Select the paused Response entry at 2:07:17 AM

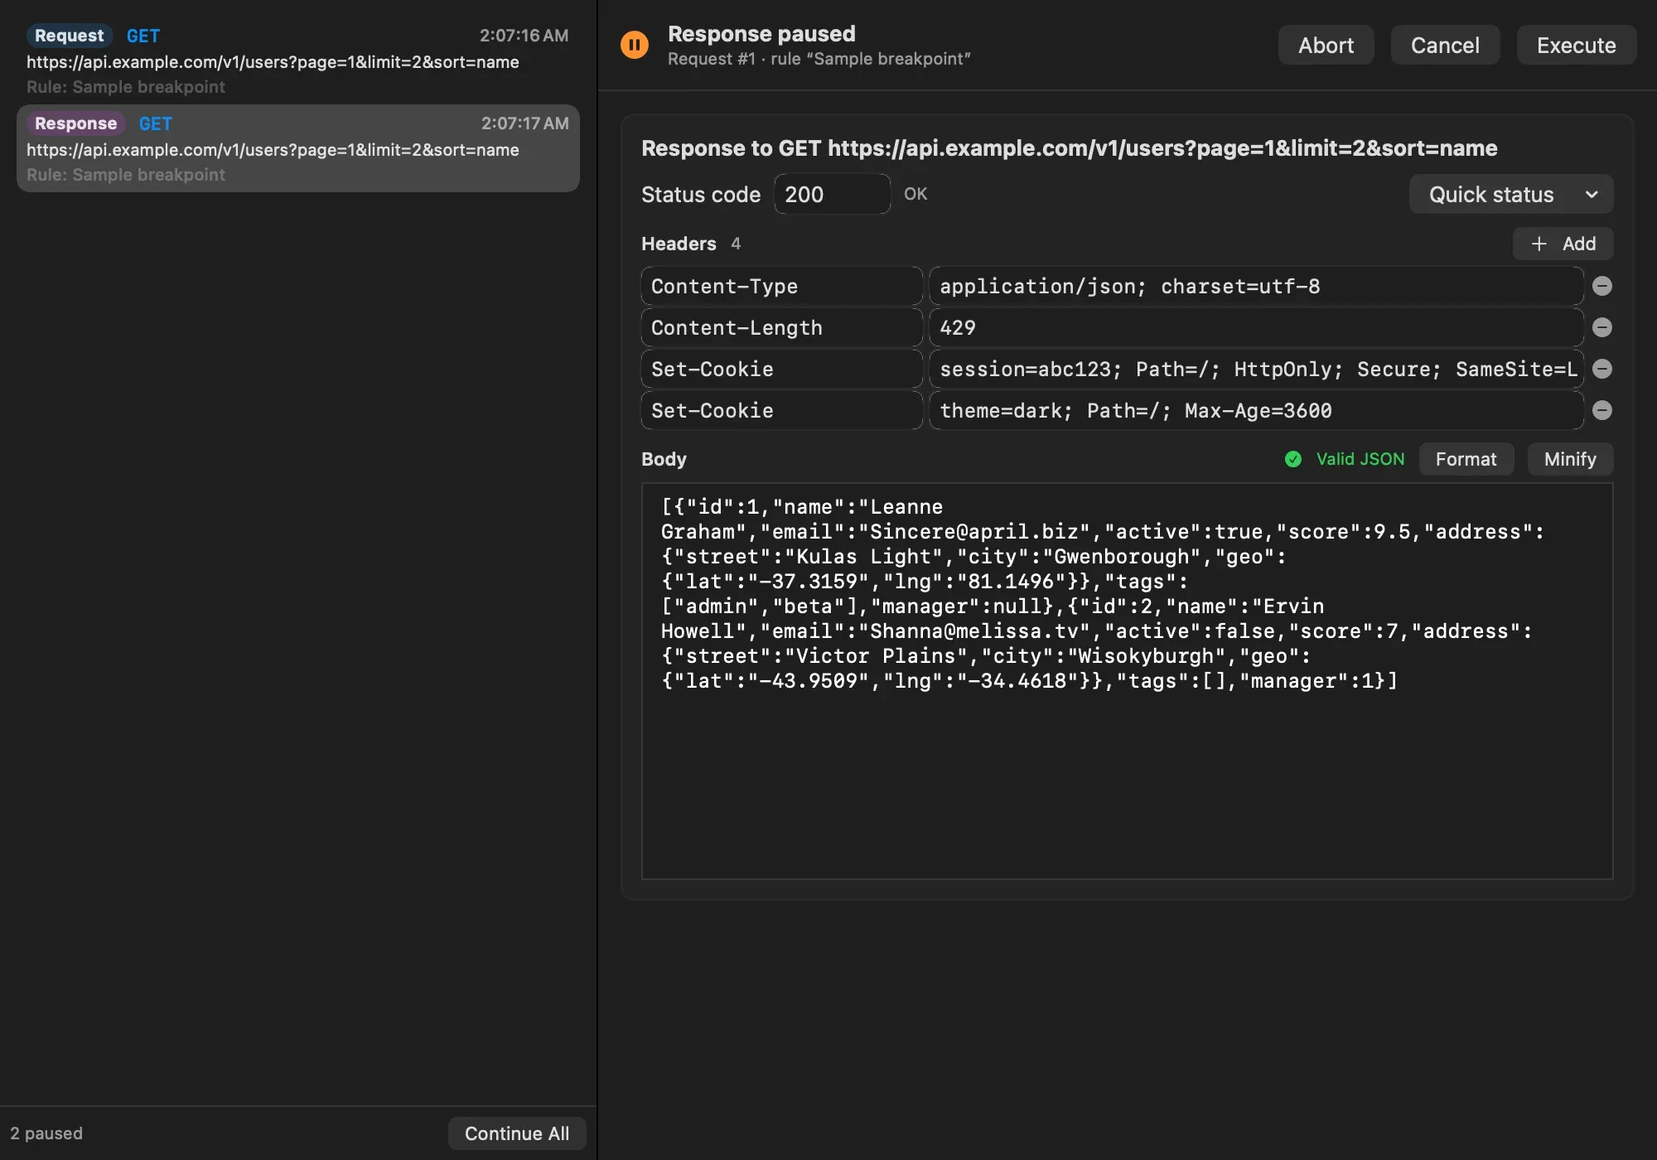(x=298, y=148)
